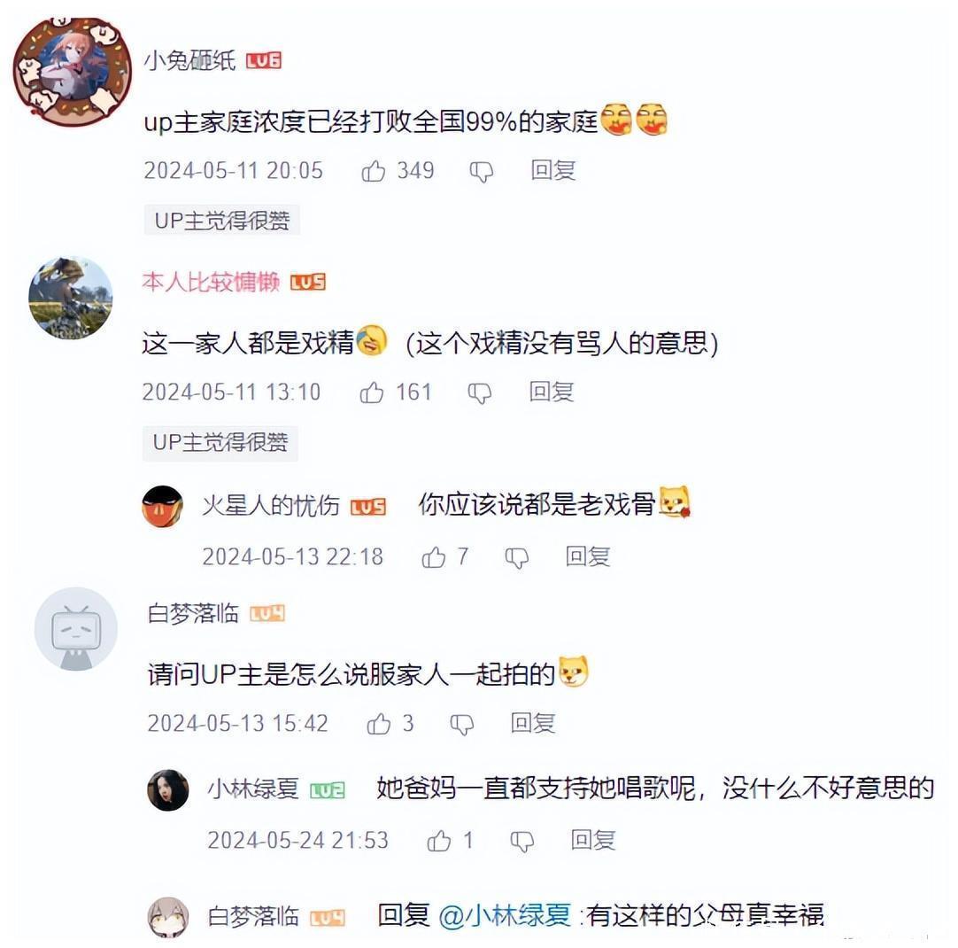Reply to the comment by 小兔砸纸
This screenshot has width=958, height=948.
click(553, 170)
